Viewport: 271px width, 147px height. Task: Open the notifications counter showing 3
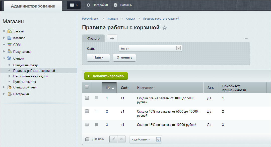[x=74, y=5]
